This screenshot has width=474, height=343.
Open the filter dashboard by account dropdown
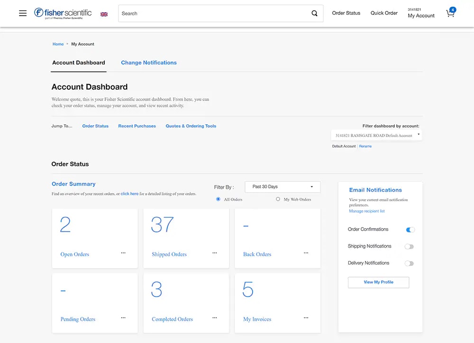point(376,136)
